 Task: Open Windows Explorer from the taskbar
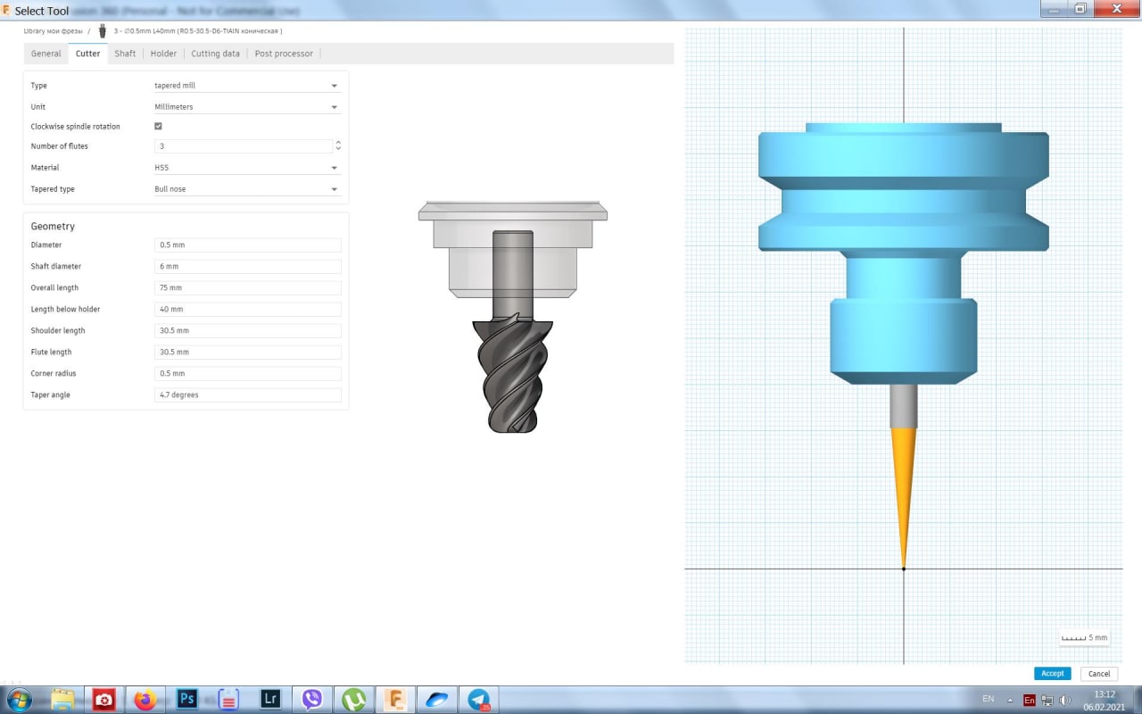coord(62,699)
